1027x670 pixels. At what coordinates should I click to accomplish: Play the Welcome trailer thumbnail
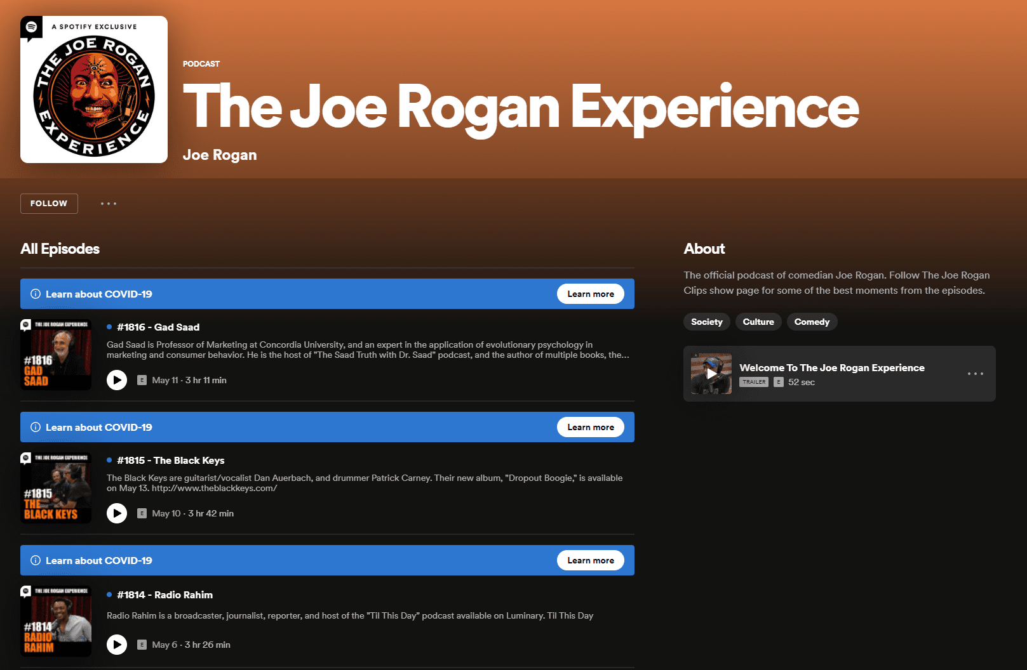[x=711, y=374]
